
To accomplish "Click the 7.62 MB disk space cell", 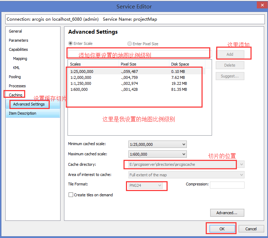I will click(178, 77).
